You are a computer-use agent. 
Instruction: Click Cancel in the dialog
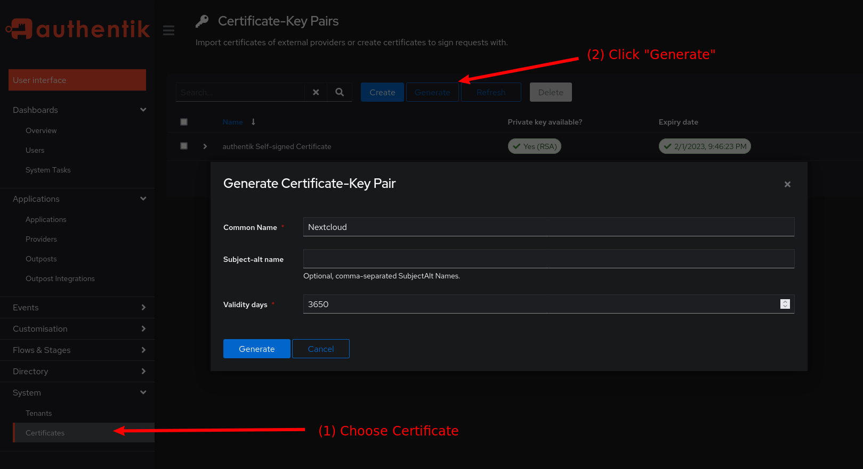320,349
